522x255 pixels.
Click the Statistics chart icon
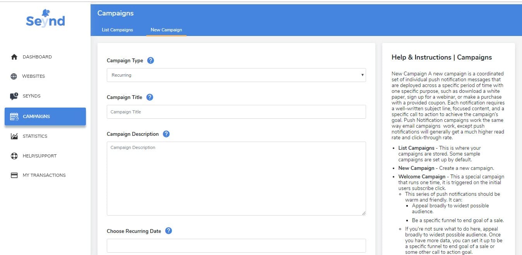(14, 136)
